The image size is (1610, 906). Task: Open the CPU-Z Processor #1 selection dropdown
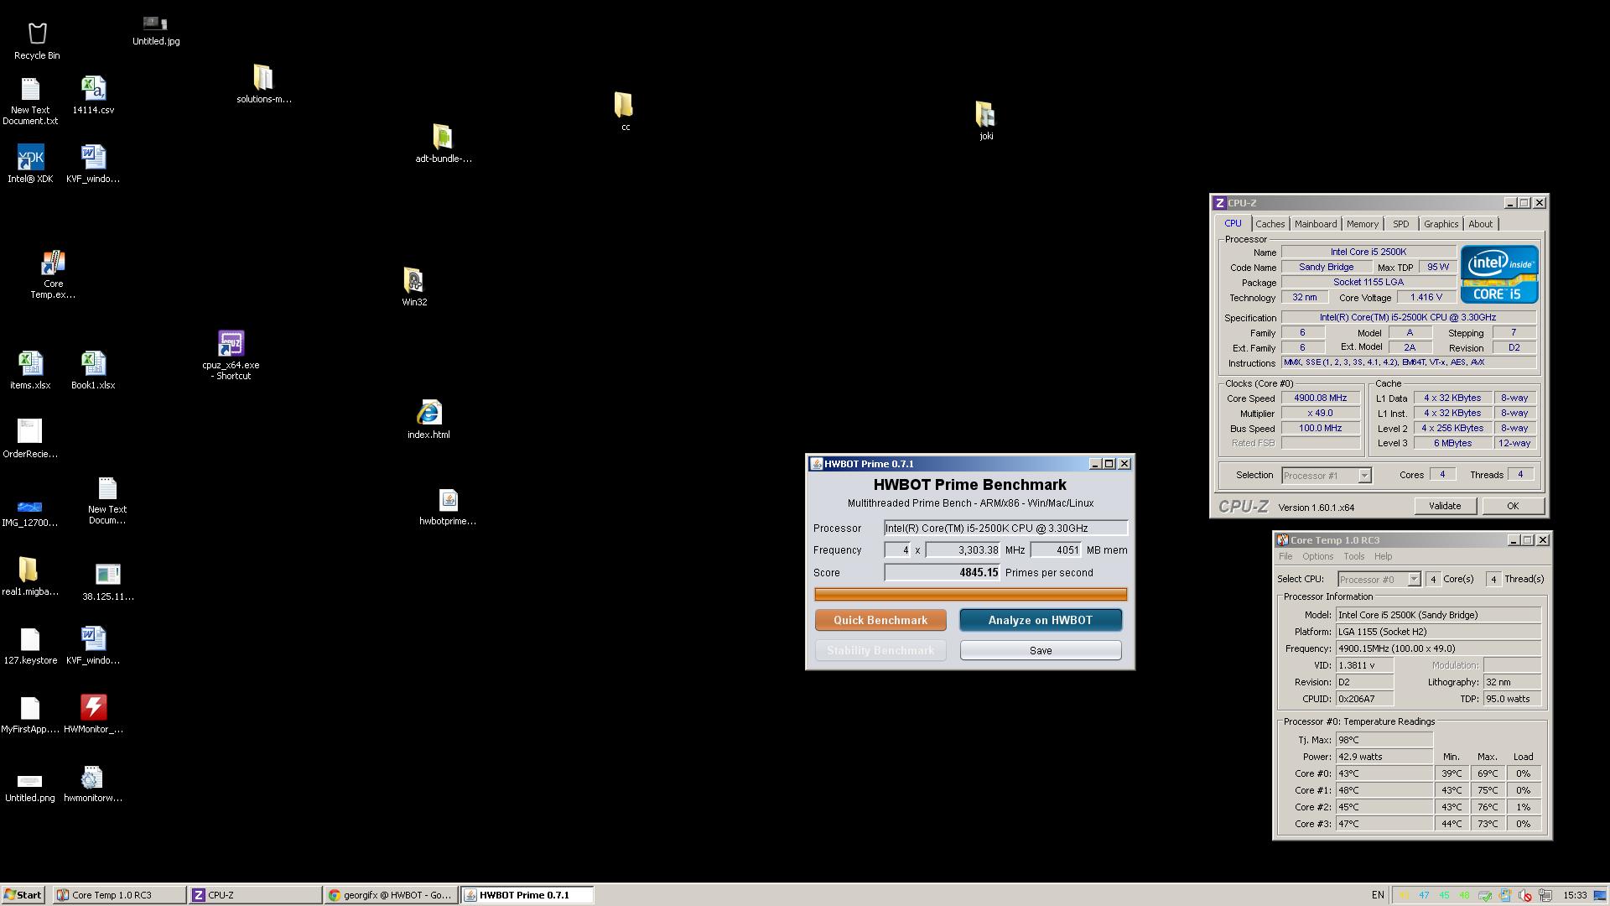click(1364, 476)
